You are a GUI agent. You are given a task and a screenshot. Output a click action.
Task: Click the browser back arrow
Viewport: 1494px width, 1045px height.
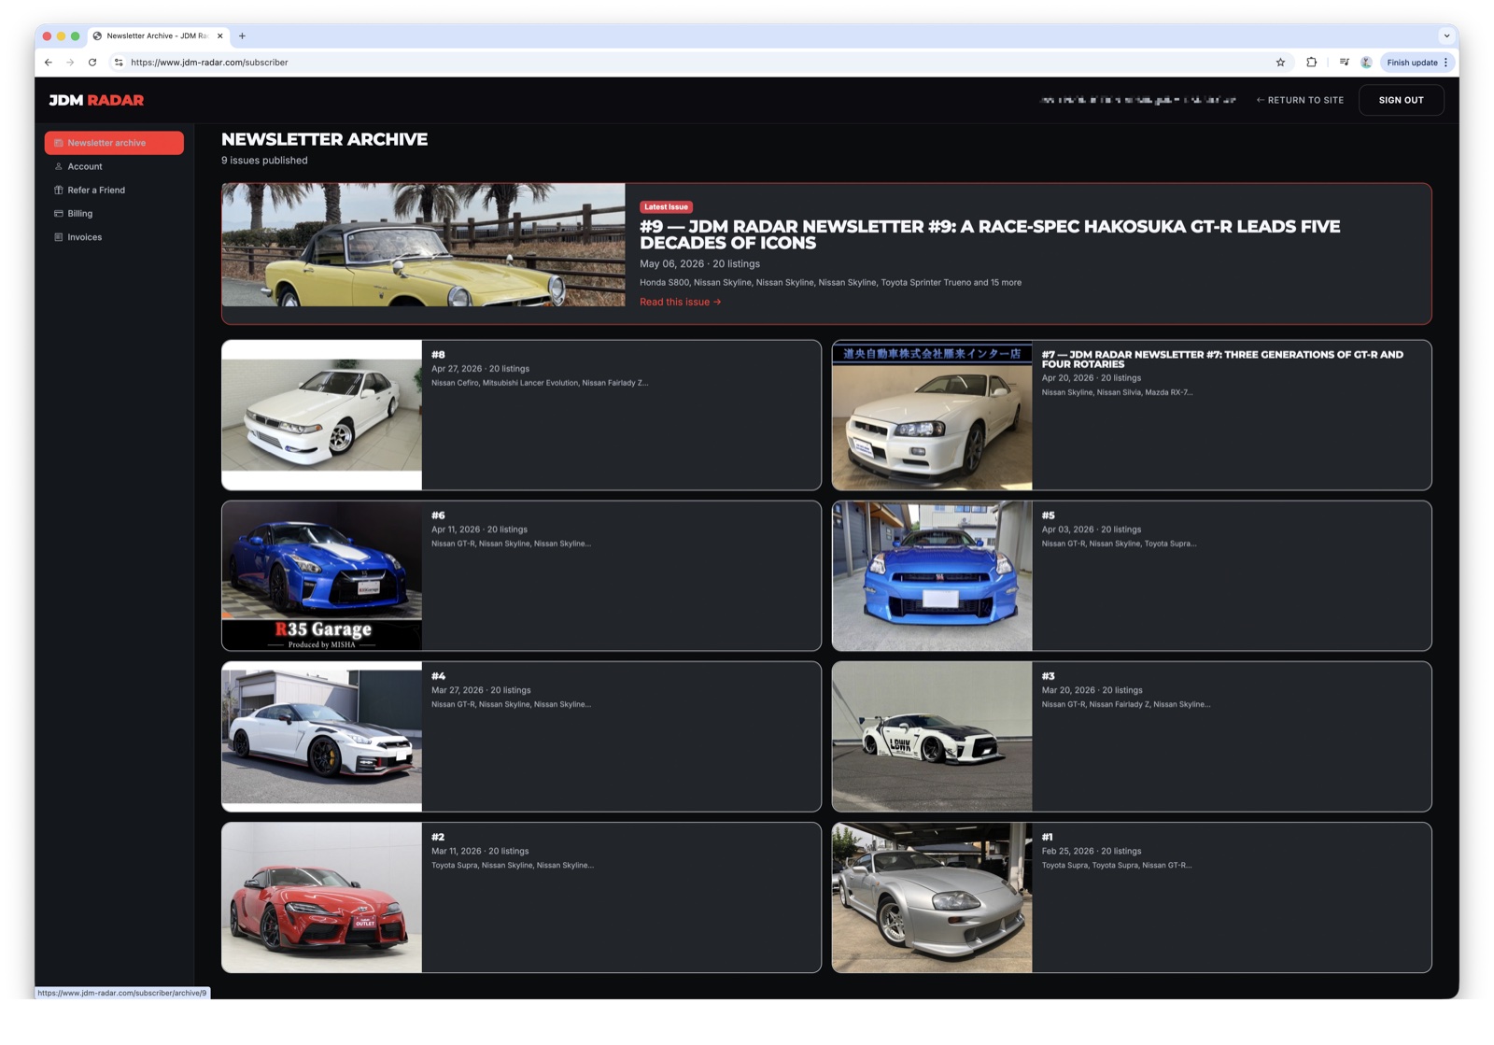point(49,63)
